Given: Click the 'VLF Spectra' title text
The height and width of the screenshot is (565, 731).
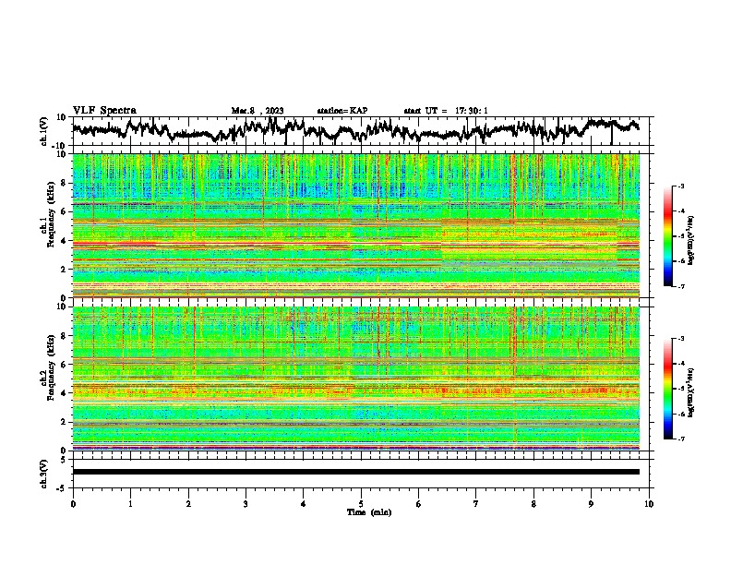Looking at the screenshot, I should [x=104, y=111].
